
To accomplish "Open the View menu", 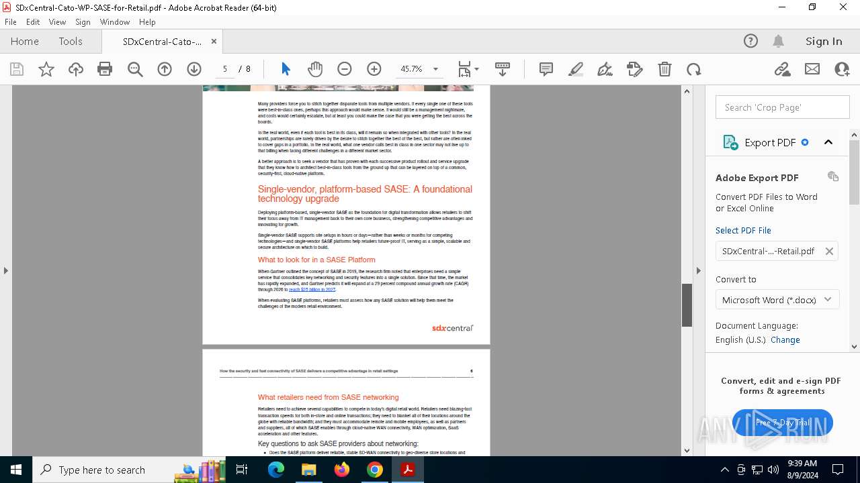I will tap(58, 22).
